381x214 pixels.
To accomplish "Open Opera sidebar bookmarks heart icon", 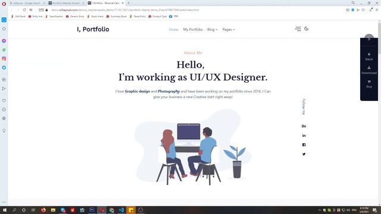I will click(4, 100).
